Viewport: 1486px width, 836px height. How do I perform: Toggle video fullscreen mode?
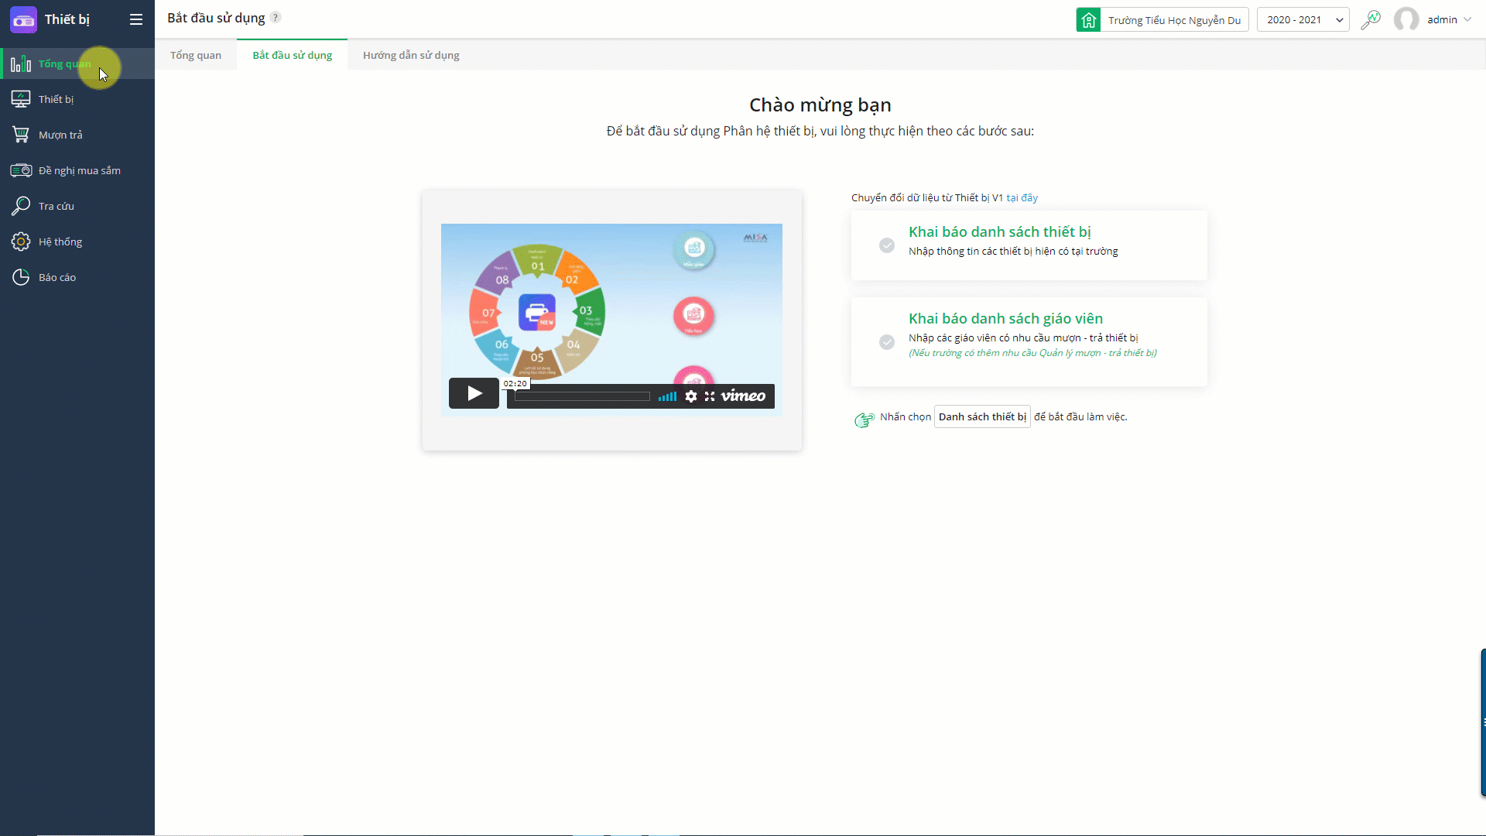coord(710,396)
